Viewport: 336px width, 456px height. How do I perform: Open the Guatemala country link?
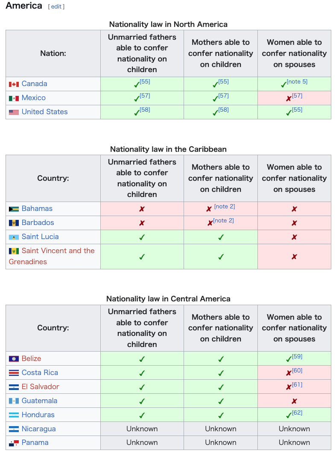pos(39,401)
